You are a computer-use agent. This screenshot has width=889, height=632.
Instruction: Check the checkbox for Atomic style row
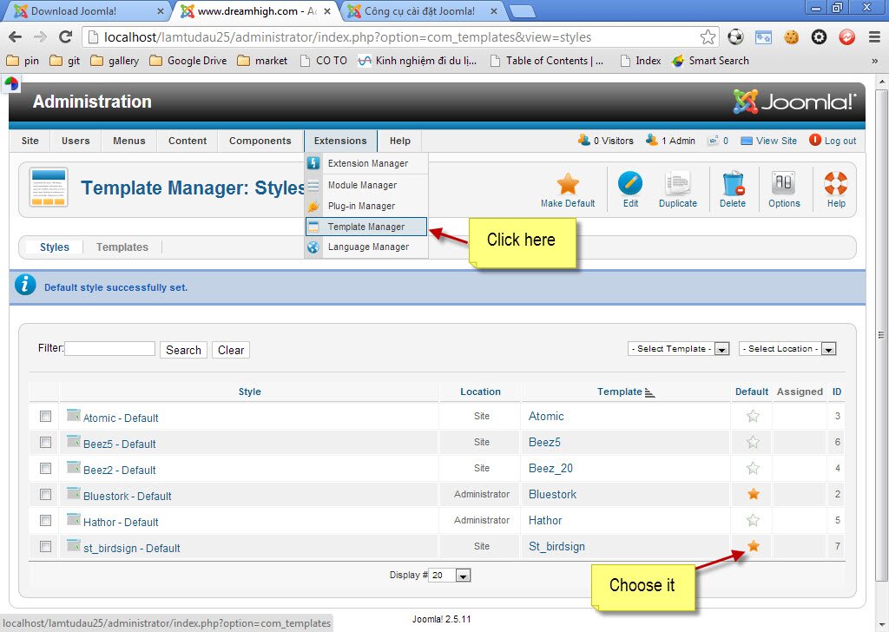coord(44,416)
